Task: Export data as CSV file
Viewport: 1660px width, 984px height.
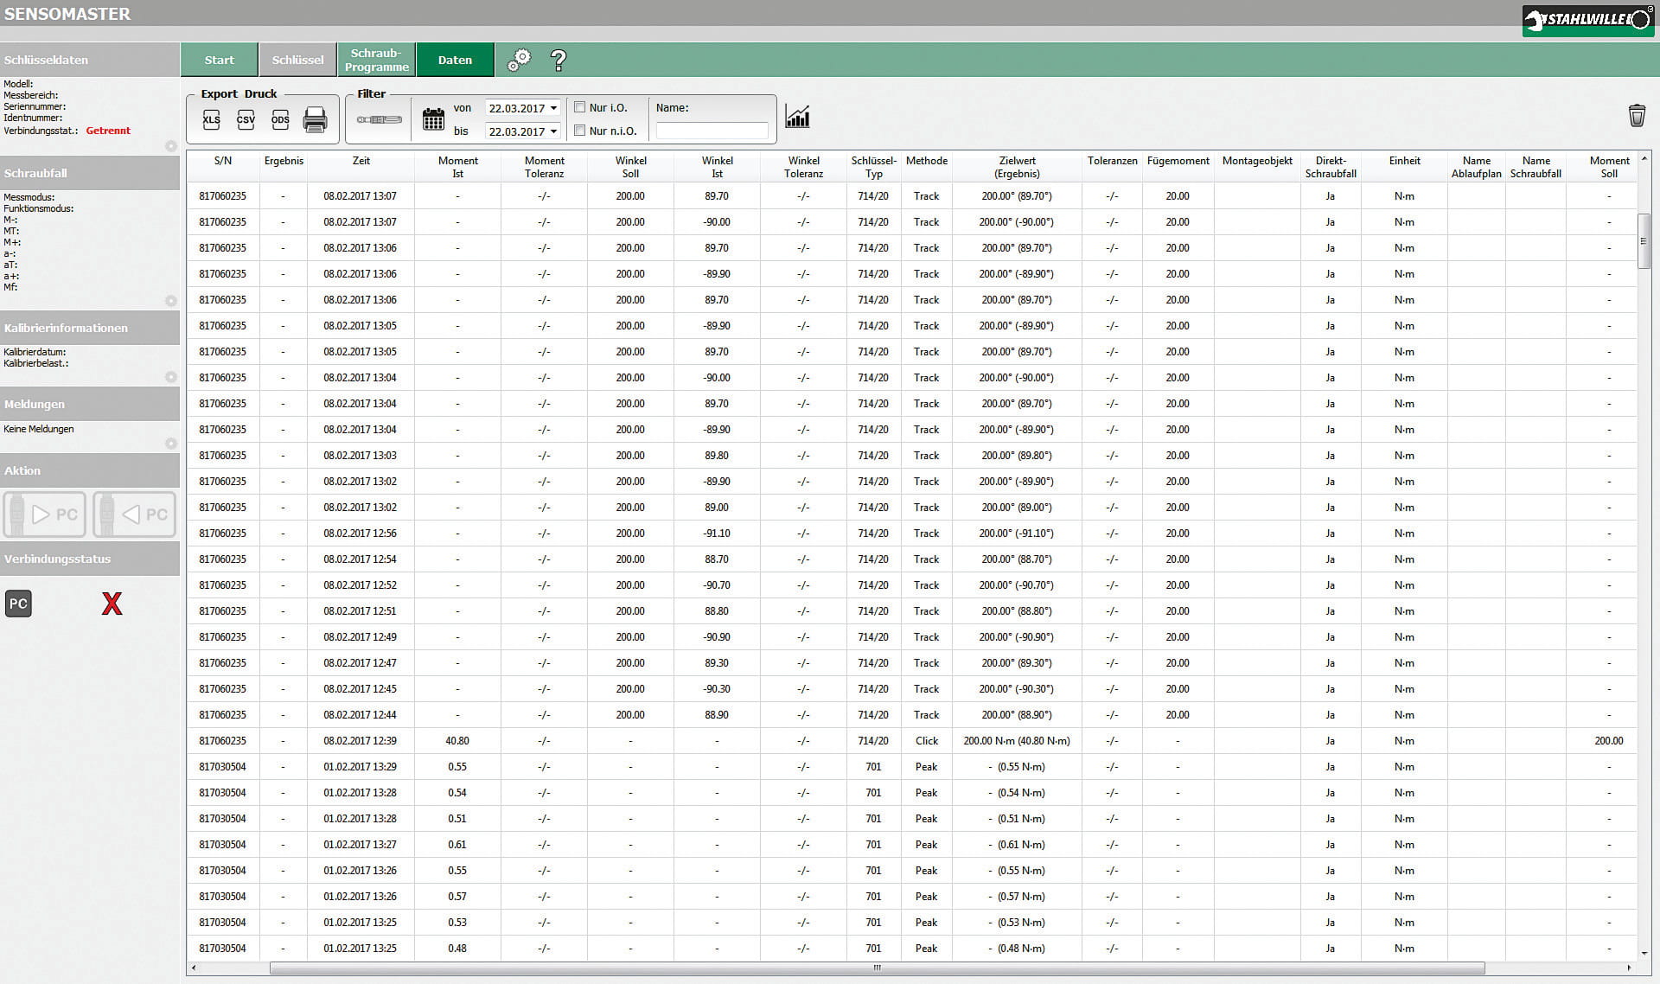Action: click(246, 119)
